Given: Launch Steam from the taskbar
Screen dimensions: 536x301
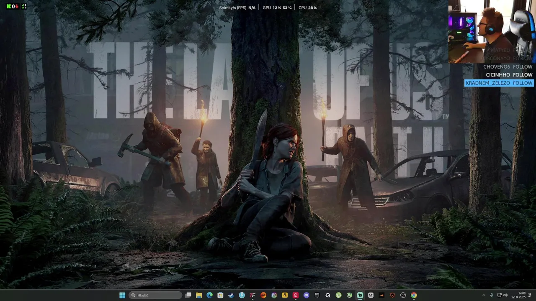Looking at the screenshot, I should click(x=231, y=295).
